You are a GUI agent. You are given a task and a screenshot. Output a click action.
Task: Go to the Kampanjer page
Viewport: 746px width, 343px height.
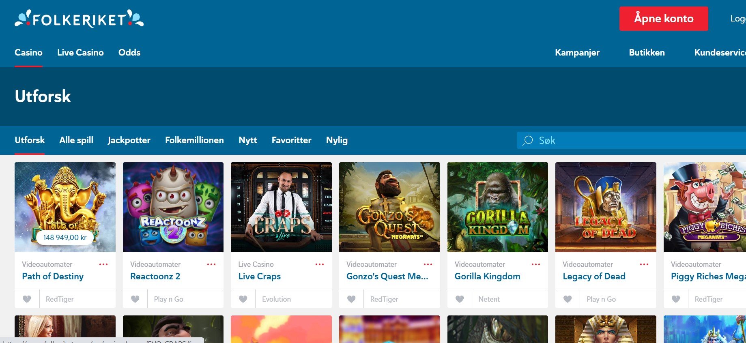(x=577, y=53)
